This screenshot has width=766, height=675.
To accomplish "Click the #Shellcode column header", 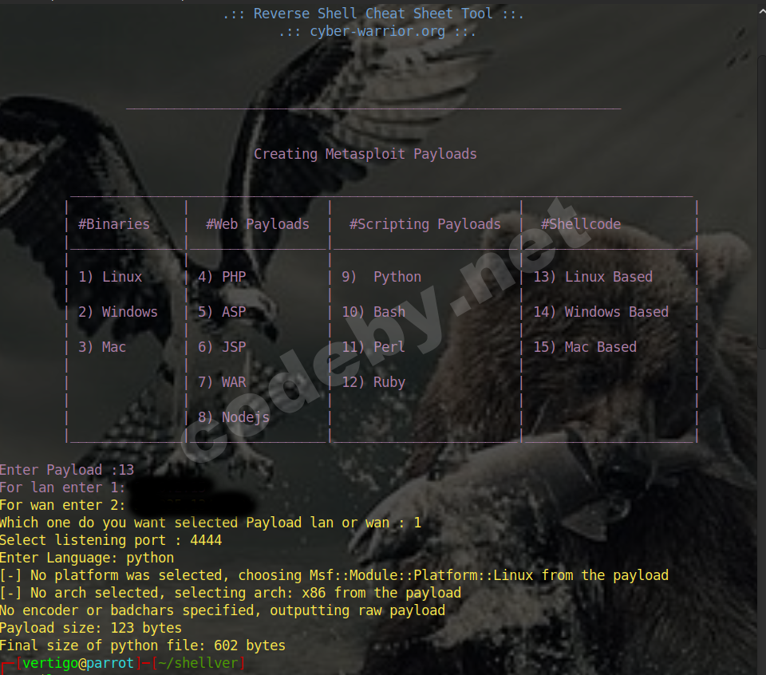I will click(x=581, y=224).
